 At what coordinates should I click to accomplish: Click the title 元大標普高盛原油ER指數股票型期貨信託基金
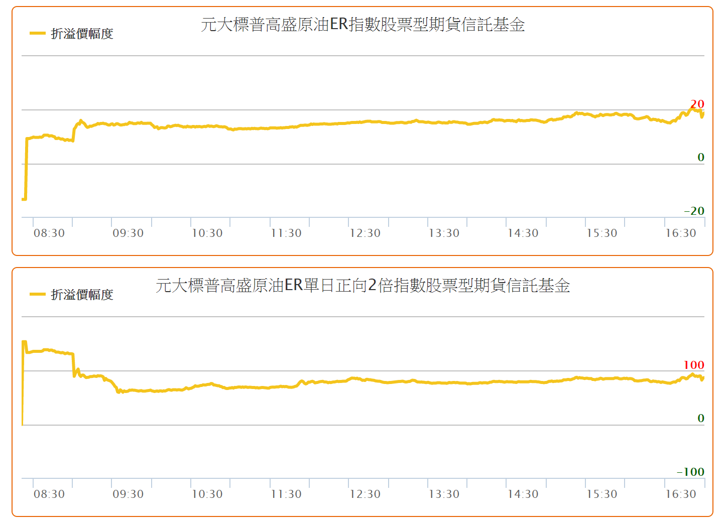click(363, 25)
